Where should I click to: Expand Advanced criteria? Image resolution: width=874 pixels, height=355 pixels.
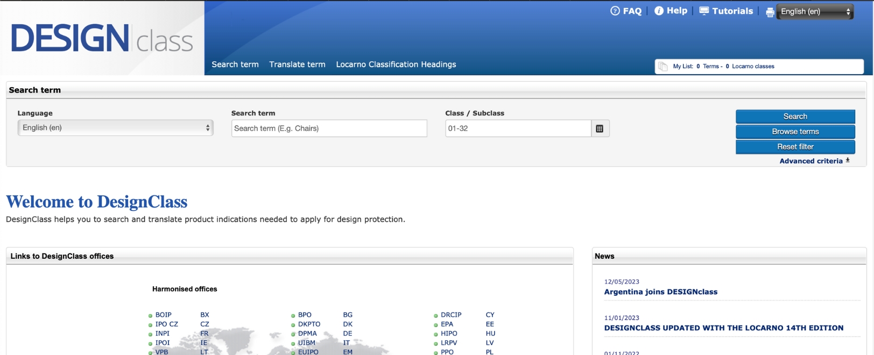tap(811, 161)
